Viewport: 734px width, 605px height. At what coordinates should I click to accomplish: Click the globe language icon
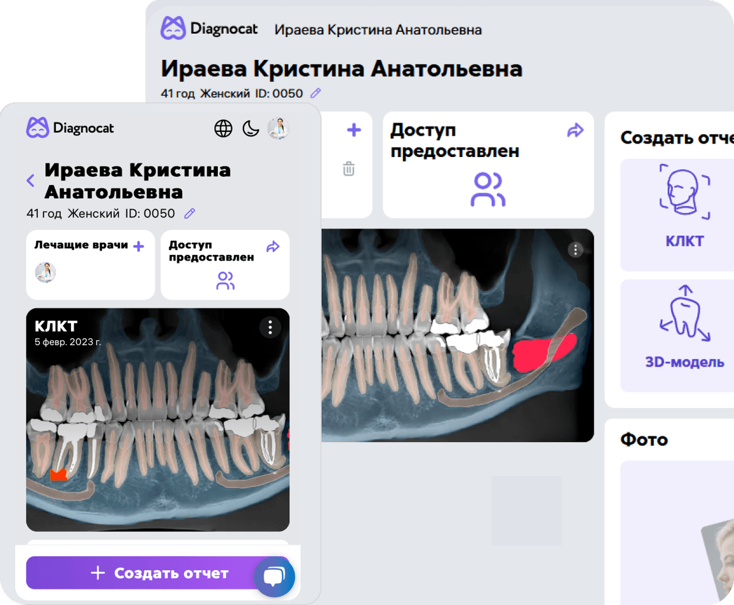[x=223, y=128]
